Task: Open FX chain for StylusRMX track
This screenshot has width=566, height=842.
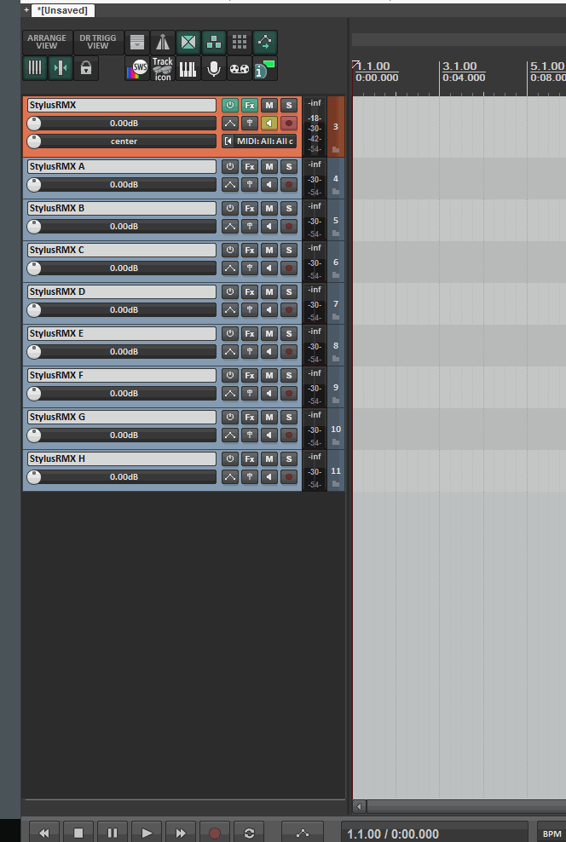Action: pyautogui.click(x=250, y=106)
